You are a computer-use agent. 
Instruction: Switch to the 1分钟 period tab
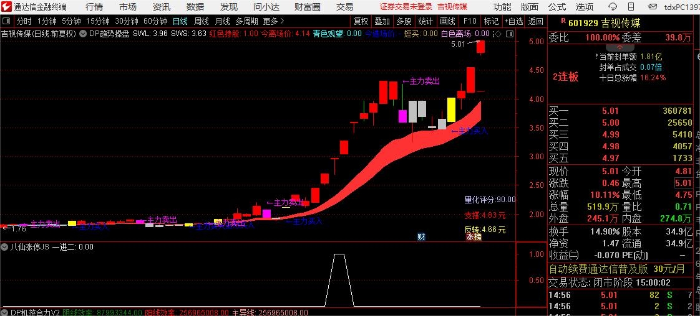click(x=47, y=21)
